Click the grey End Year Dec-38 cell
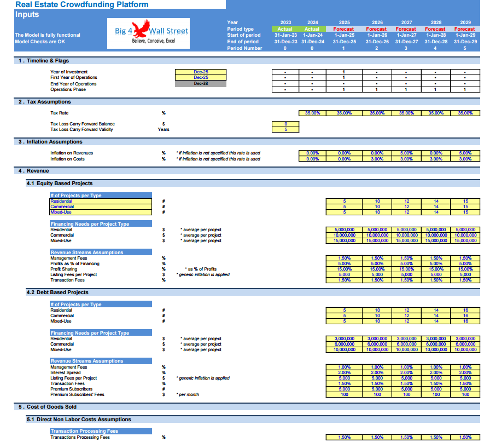 tap(201, 84)
